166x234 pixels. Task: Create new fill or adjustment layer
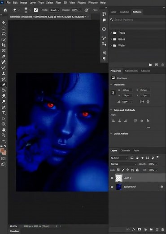[x=145, y=229]
